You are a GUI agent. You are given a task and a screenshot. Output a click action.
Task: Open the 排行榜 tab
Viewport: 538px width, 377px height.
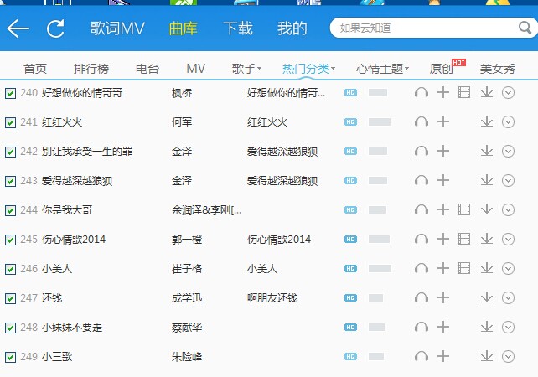(91, 69)
